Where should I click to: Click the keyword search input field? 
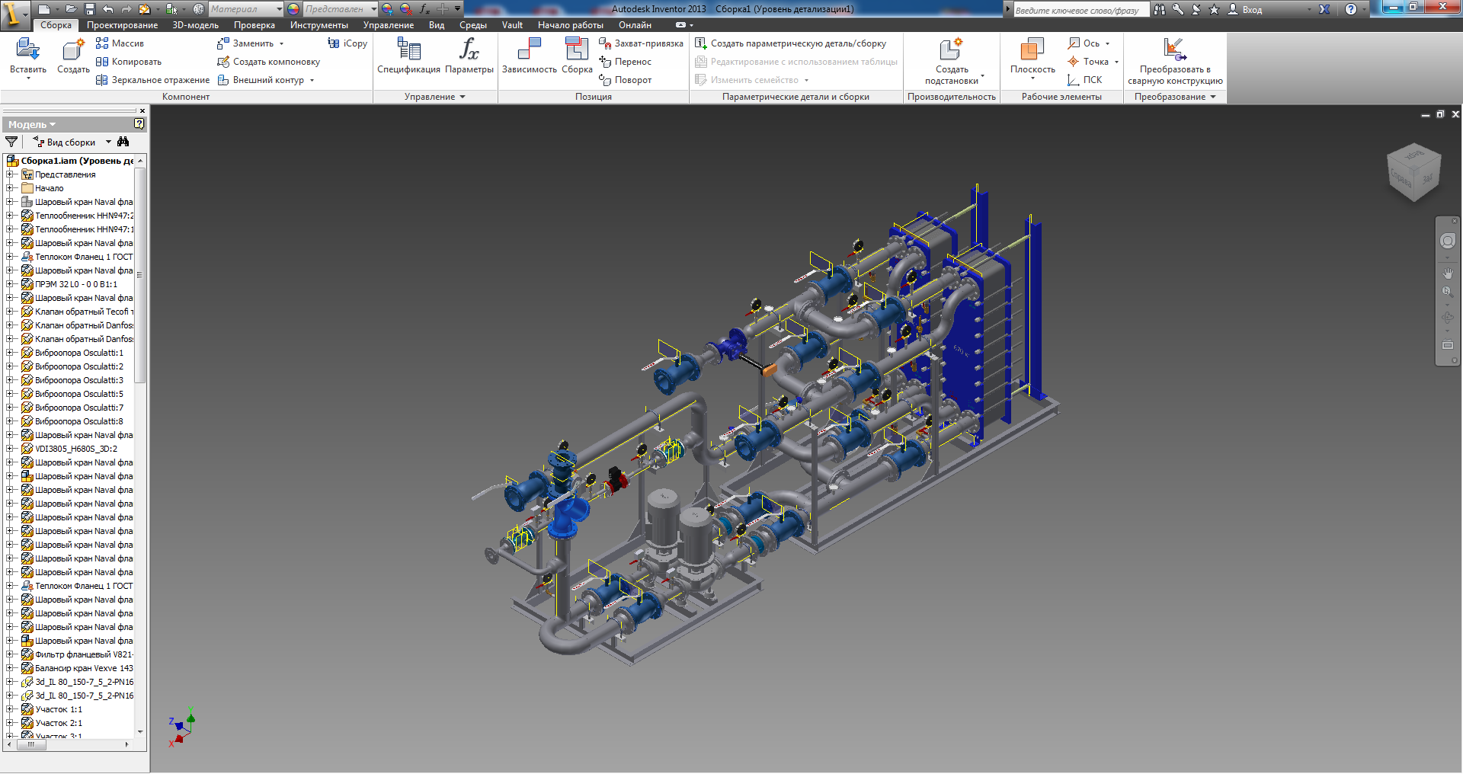coord(1080,10)
